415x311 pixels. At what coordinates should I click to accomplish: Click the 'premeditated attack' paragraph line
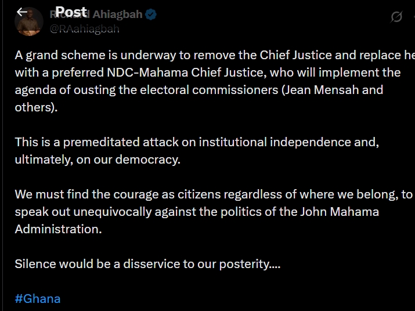pyautogui.click(x=197, y=142)
